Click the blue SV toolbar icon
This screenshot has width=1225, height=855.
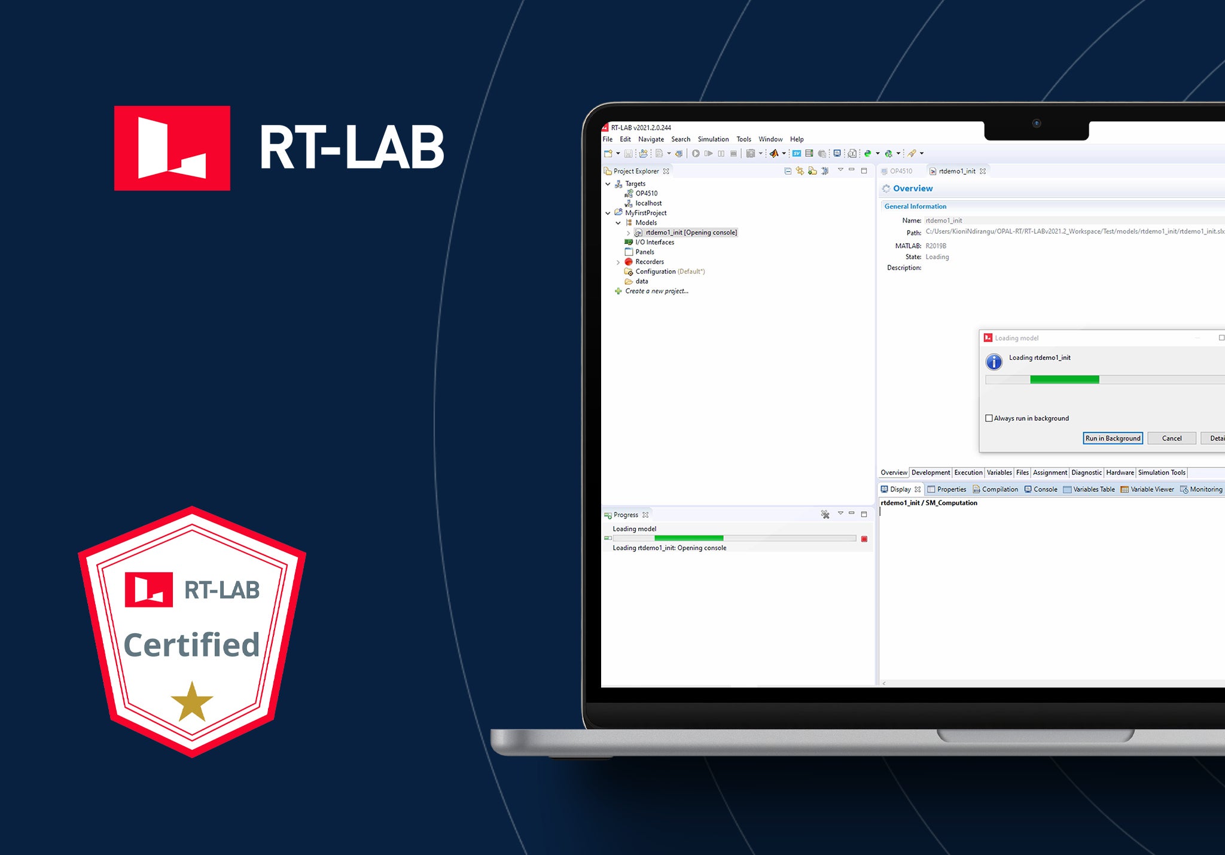tap(797, 154)
